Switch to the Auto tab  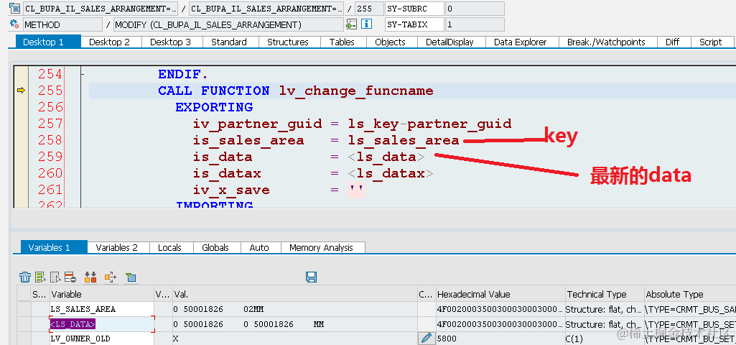tap(259, 247)
